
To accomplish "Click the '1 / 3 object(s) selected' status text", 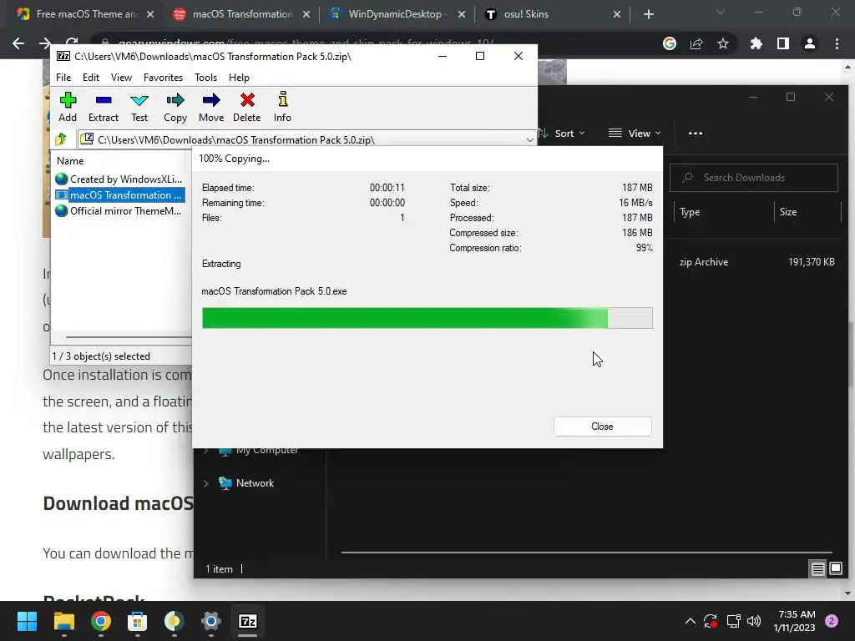I will pyautogui.click(x=101, y=356).
